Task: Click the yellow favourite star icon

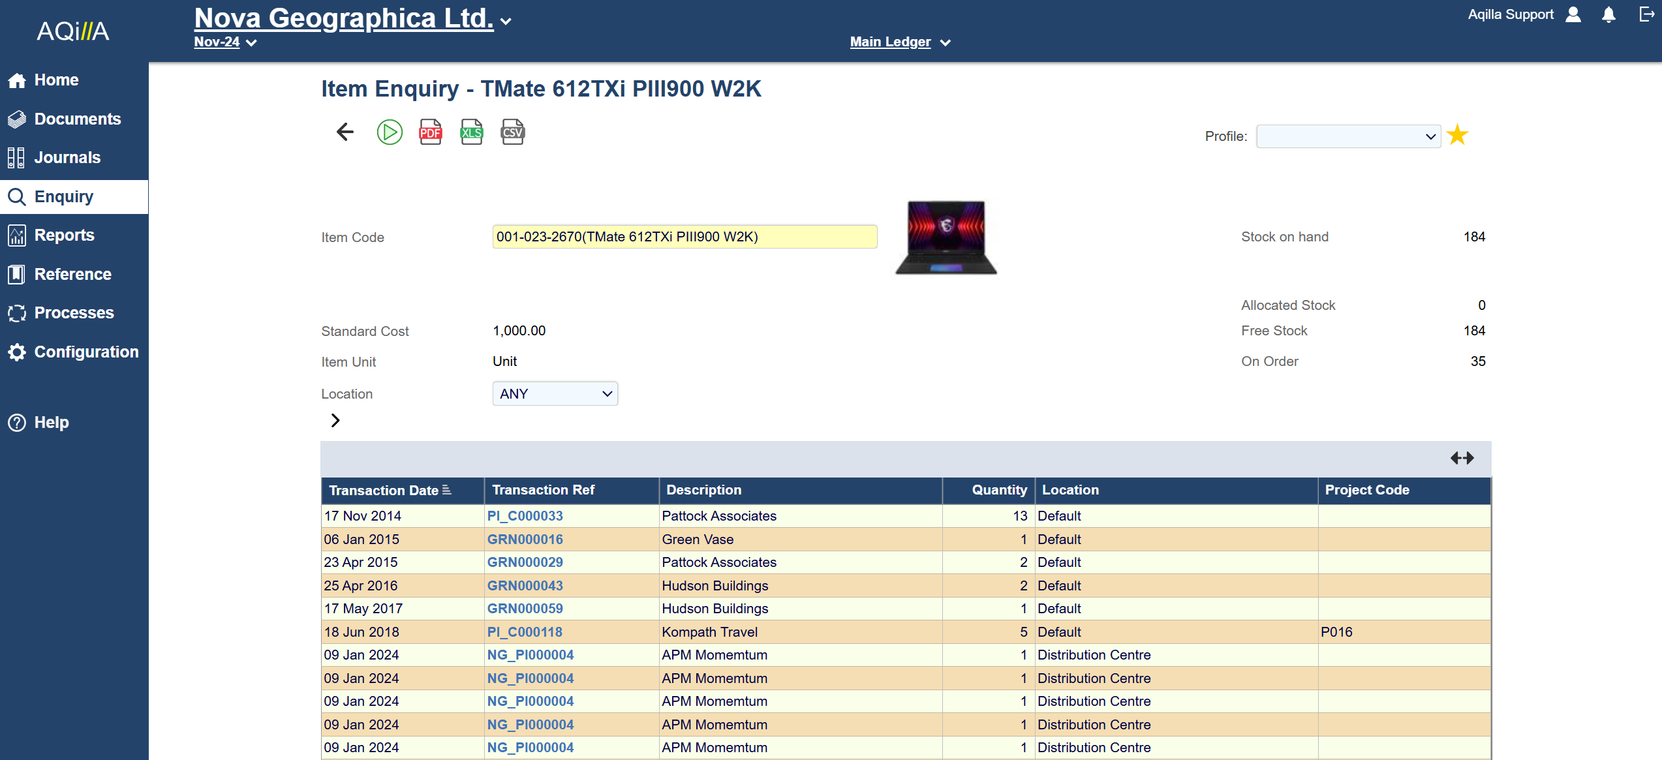Action: click(1457, 136)
